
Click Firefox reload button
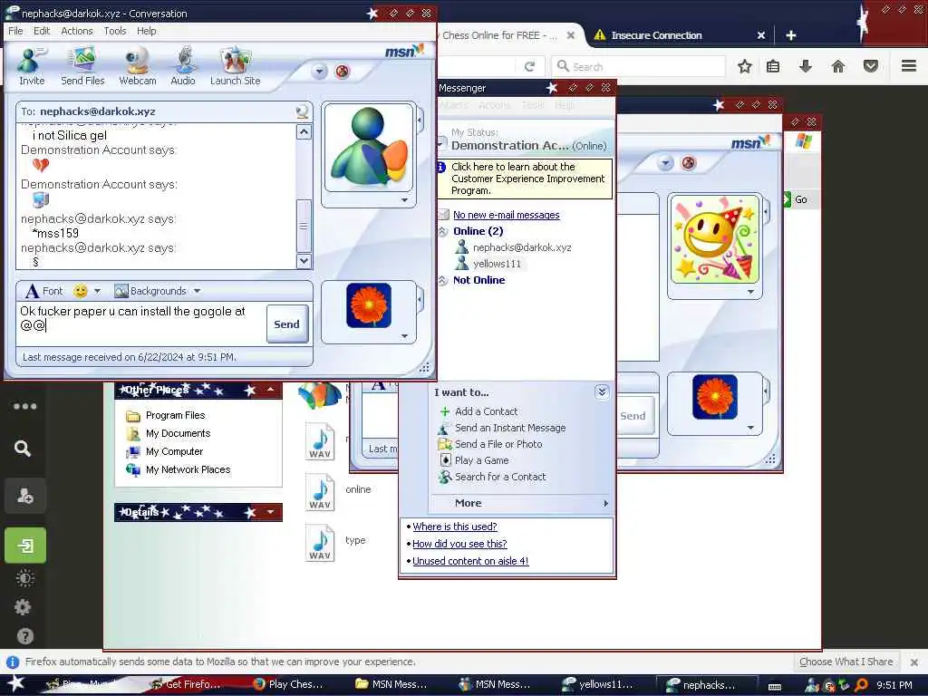pos(529,66)
